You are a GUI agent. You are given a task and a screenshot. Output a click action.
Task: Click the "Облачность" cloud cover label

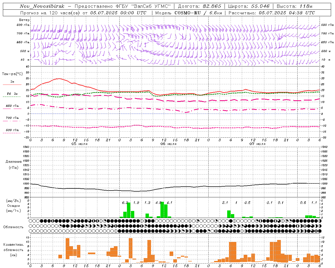[13, 227]
